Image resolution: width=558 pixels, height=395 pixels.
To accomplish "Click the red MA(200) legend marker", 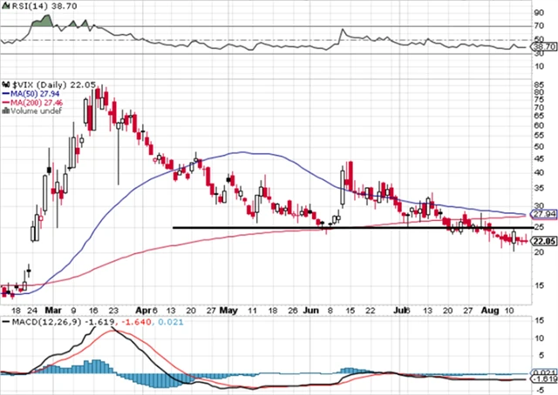I will tap(4, 101).
